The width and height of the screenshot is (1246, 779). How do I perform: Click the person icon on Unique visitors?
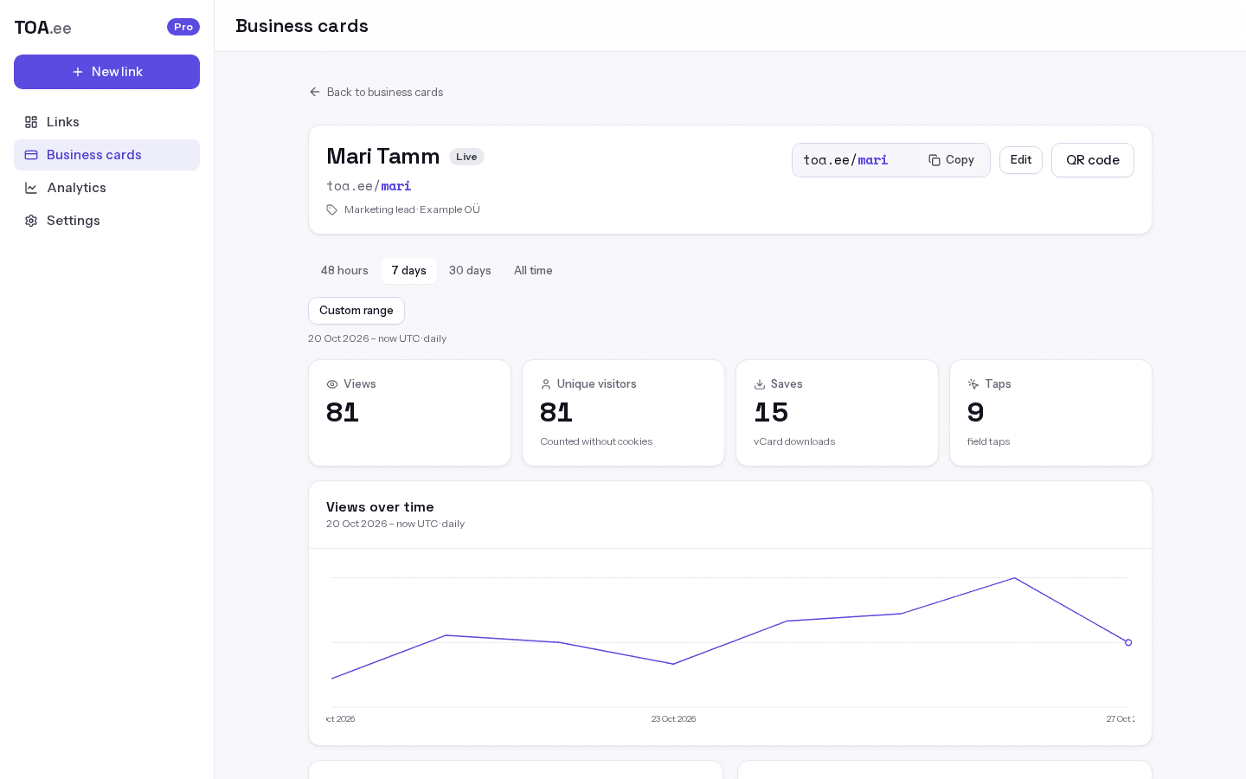point(546,384)
